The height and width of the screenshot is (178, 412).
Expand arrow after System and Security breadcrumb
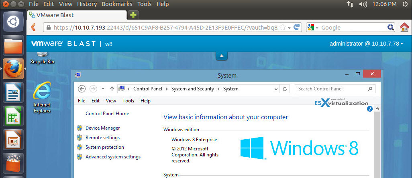pos(218,89)
